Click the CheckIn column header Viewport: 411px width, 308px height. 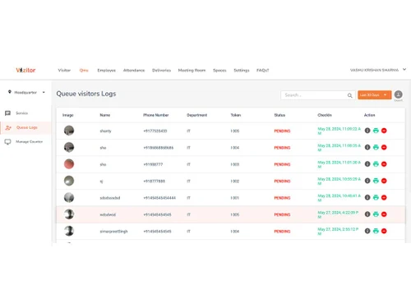(x=325, y=115)
